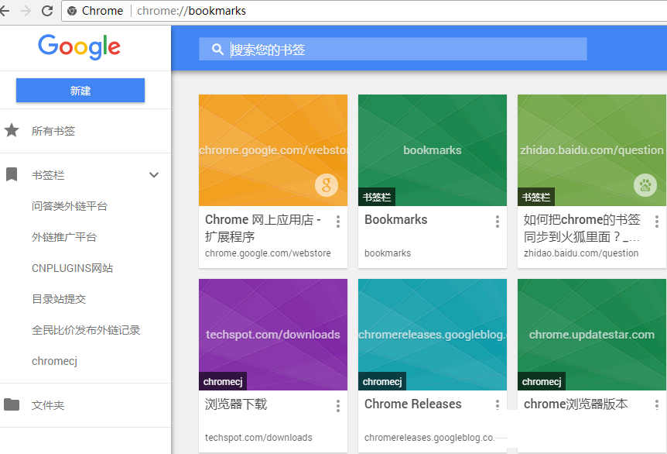The width and height of the screenshot is (667, 454).
Task: Click the chromecj tag on the techspot card
Action: tap(223, 381)
